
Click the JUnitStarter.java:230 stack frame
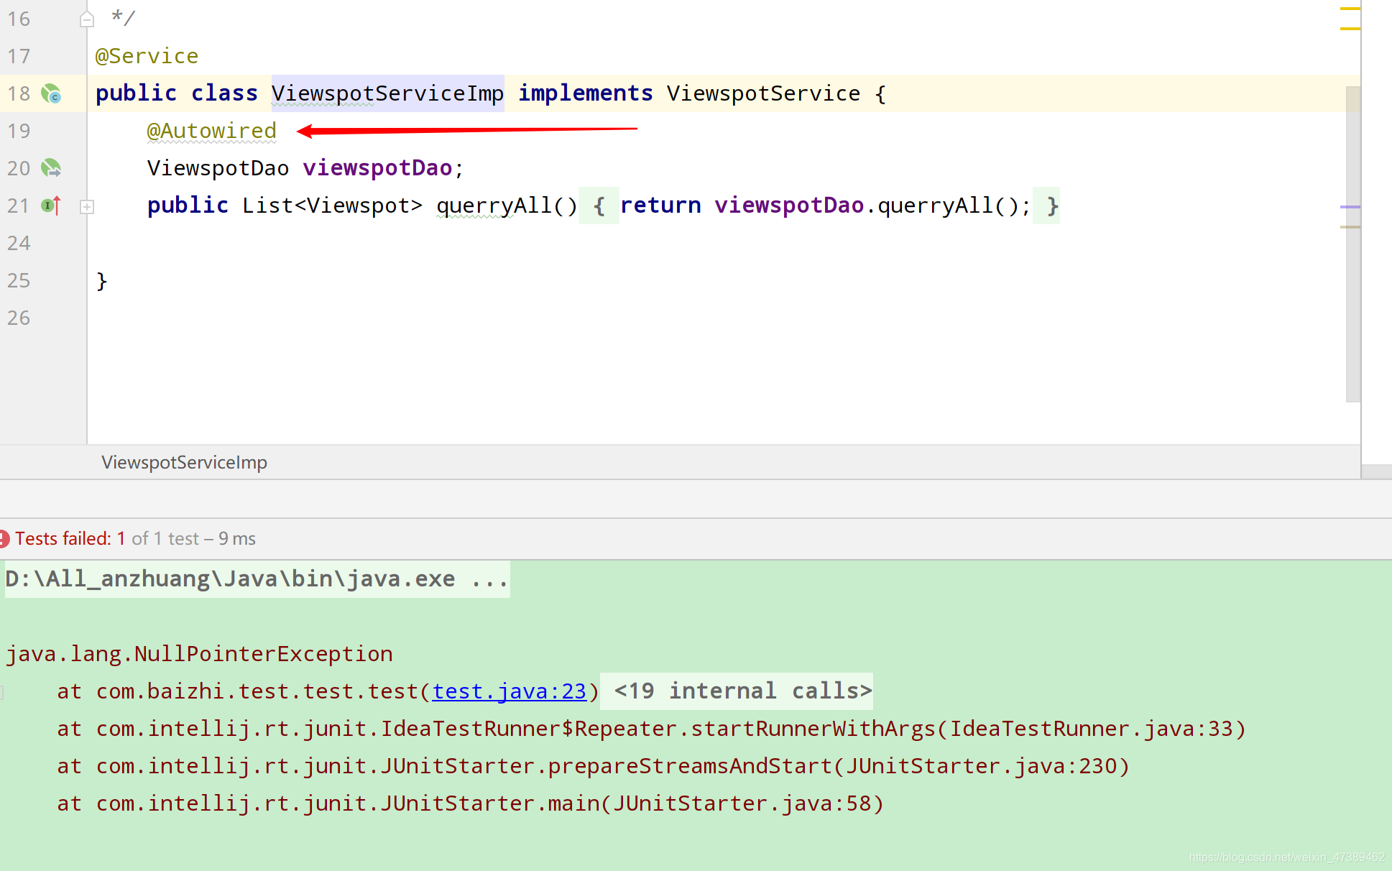click(594, 766)
